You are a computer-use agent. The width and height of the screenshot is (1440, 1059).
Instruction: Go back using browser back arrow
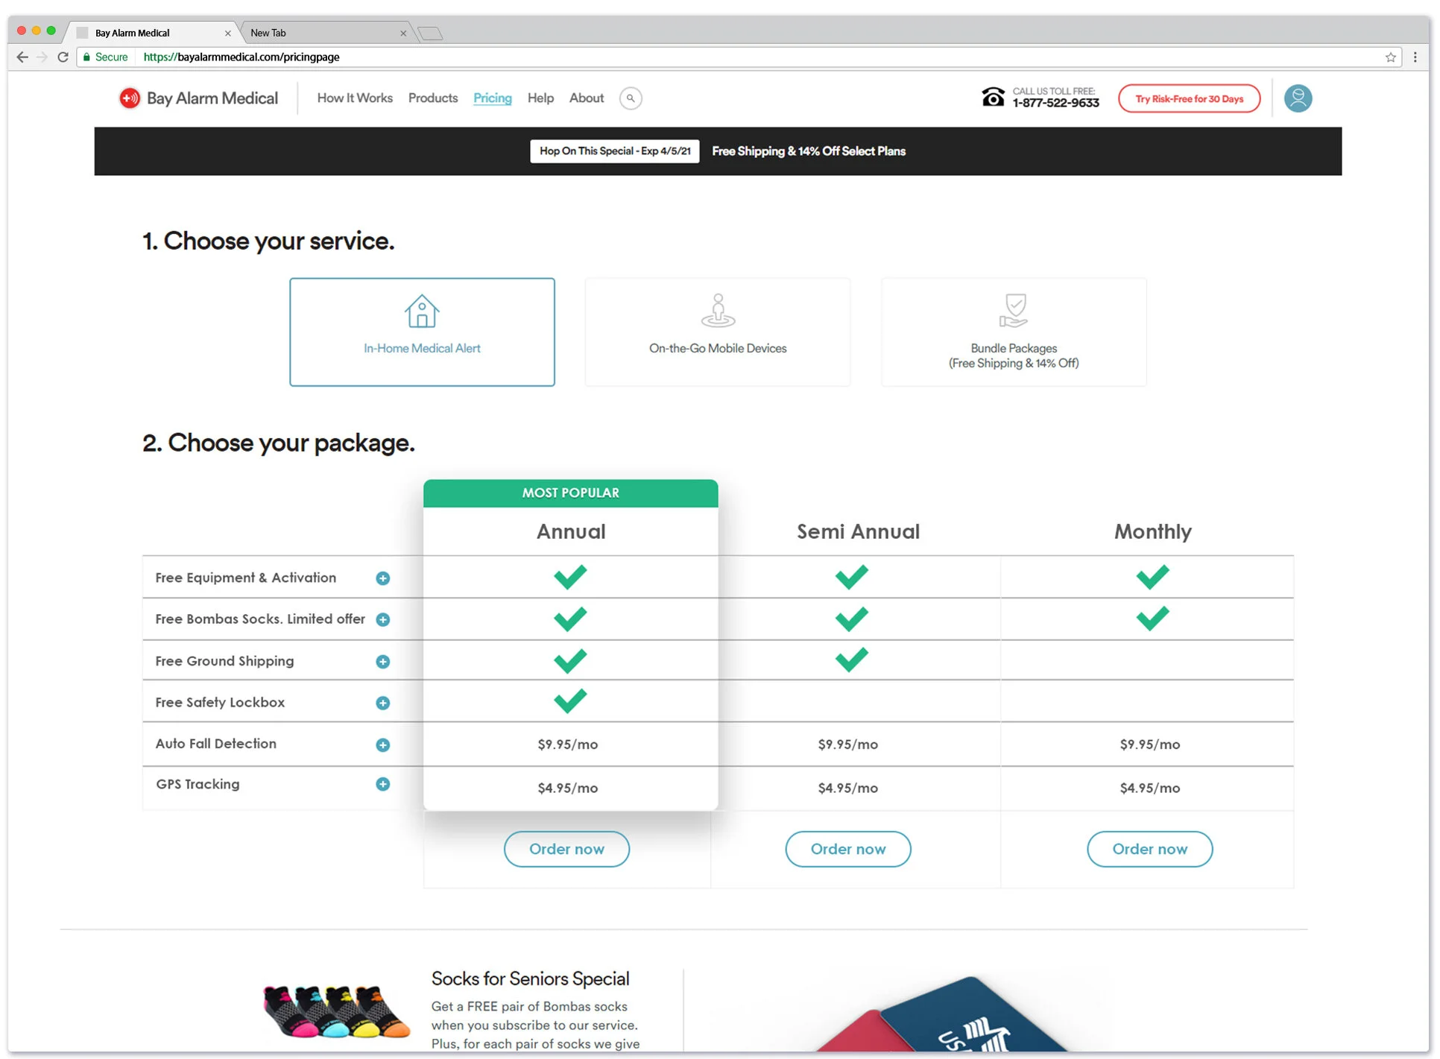[22, 57]
